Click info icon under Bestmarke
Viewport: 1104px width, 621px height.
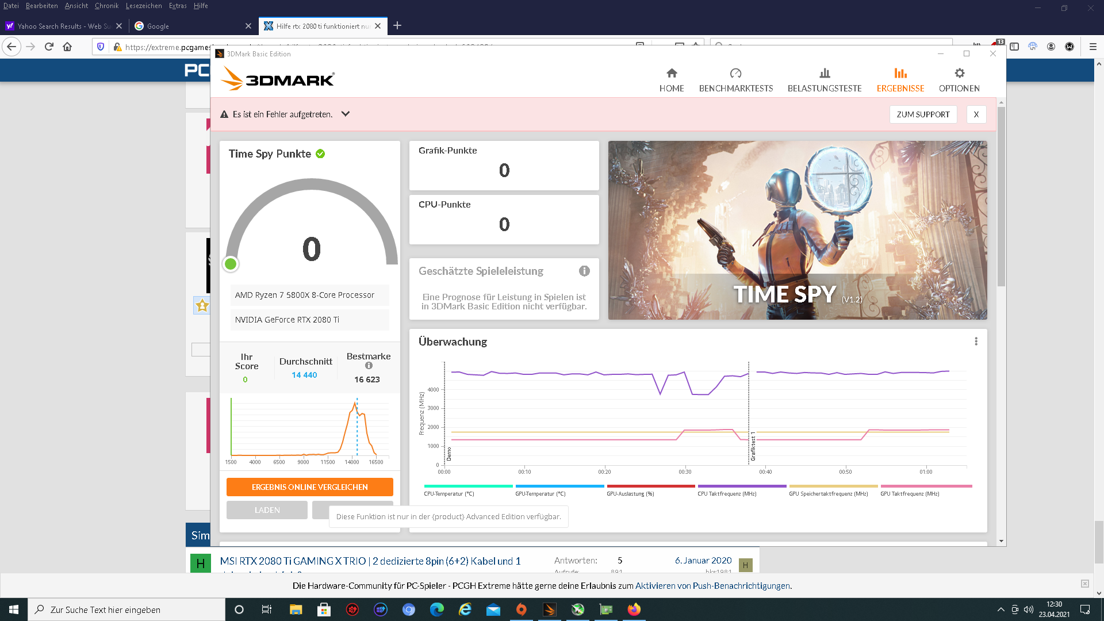click(369, 366)
